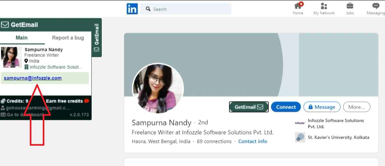Open My Network icon
The height and width of the screenshot is (166, 385).
point(324,6)
